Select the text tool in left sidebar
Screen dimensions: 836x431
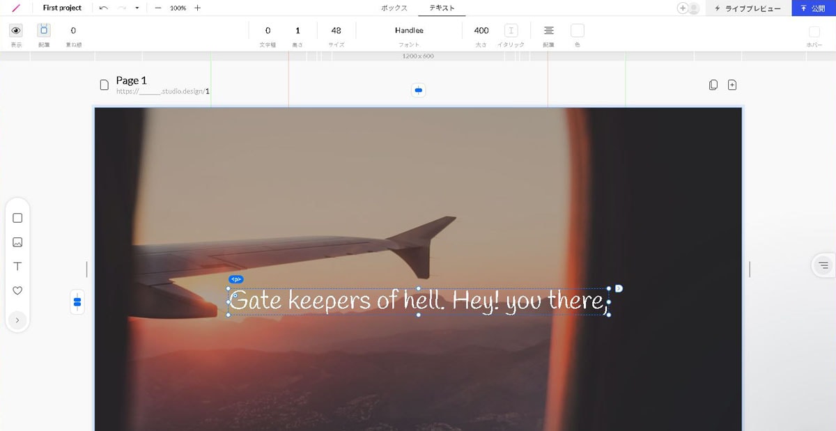click(17, 267)
